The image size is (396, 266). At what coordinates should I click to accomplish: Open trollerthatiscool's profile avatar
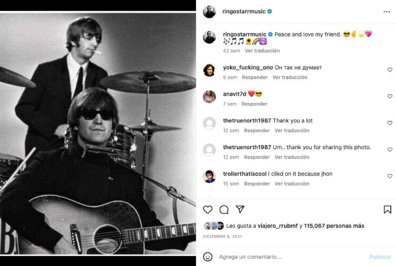[209, 176]
